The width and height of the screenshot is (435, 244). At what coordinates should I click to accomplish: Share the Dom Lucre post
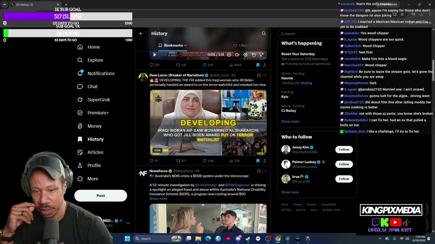tap(265, 161)
